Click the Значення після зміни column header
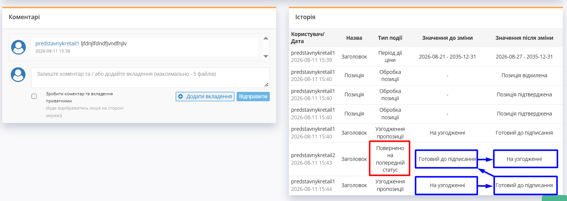567x201 pixels. (524, 38)
